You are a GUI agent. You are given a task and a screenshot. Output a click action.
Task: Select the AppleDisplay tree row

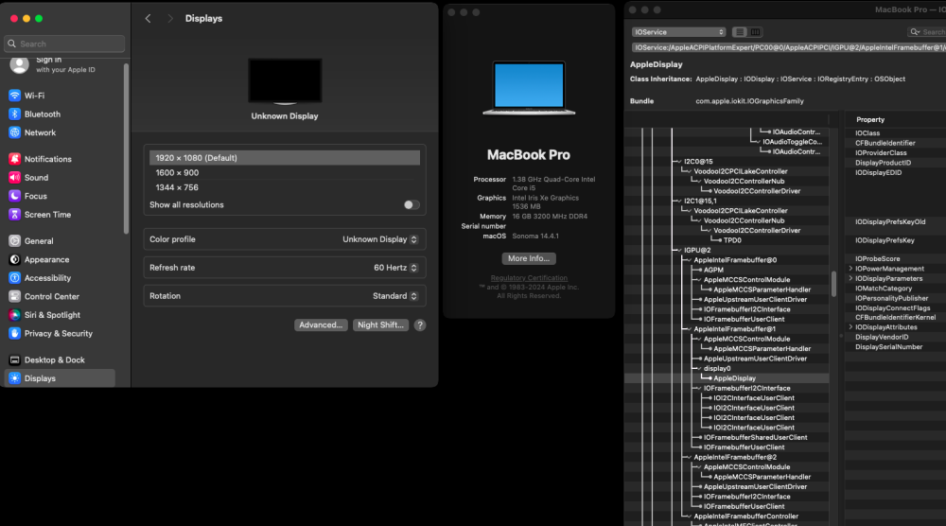727,378
